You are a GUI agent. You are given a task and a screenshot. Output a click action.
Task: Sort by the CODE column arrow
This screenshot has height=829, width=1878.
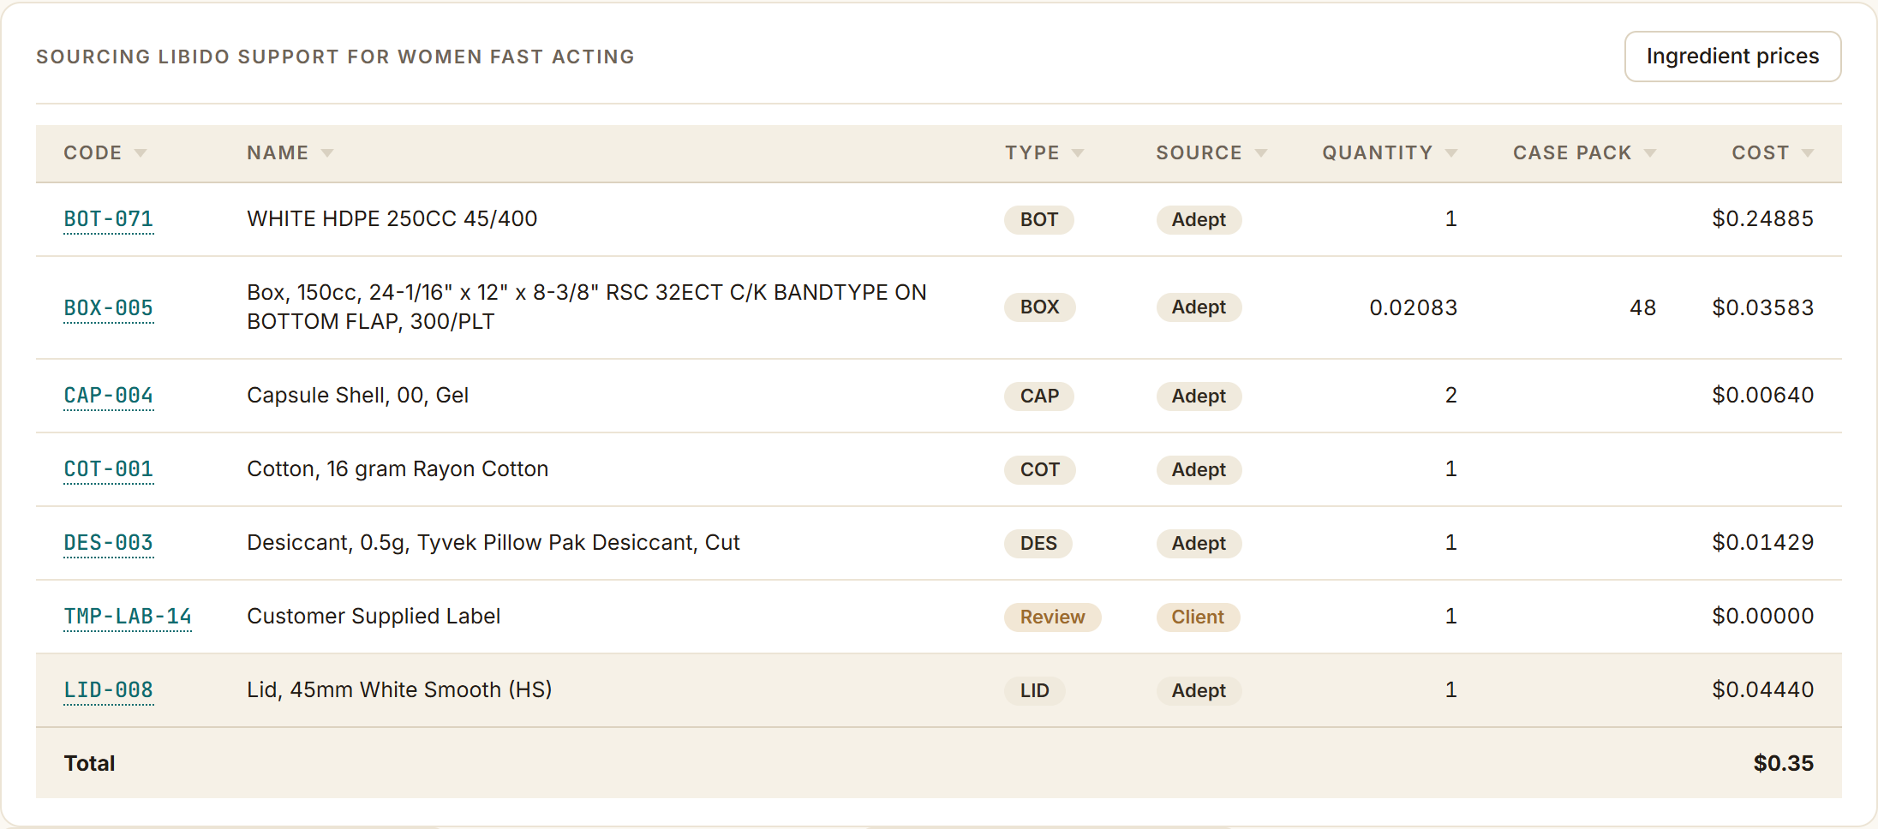pos(141,153)
